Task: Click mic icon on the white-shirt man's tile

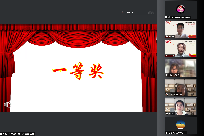Action: [x=167, y=36]
